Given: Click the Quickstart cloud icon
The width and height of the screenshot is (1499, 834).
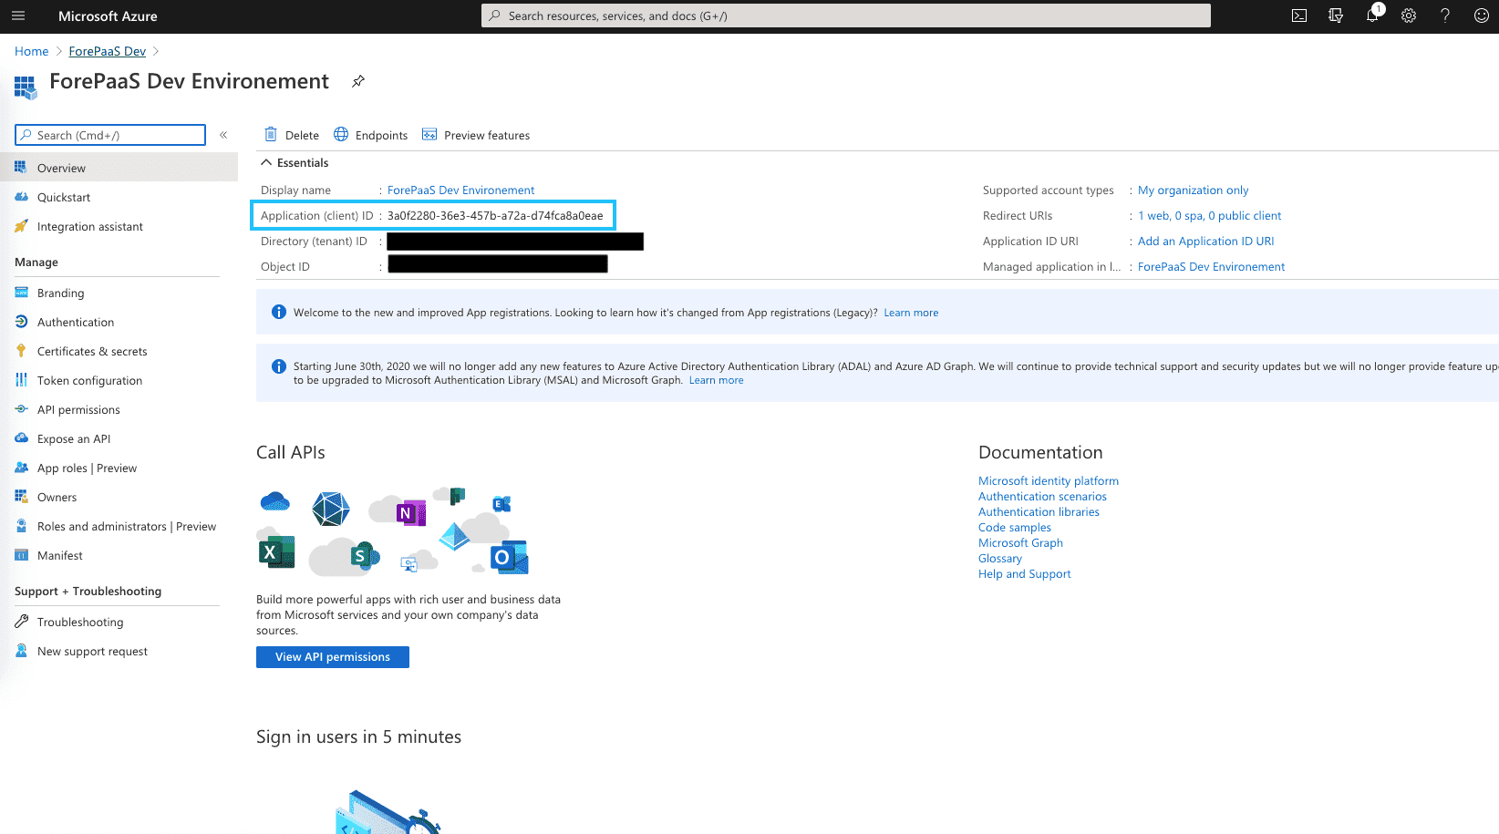Looking at the screenshot, I should pos(22,197).
